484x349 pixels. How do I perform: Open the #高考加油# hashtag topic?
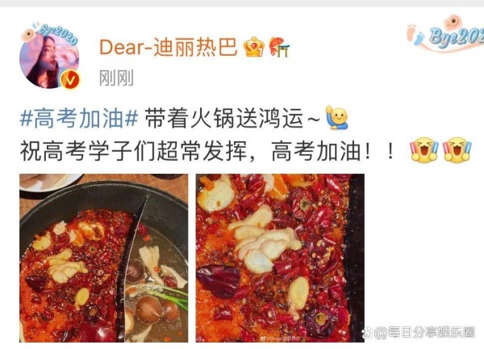(x=79, y=118)
